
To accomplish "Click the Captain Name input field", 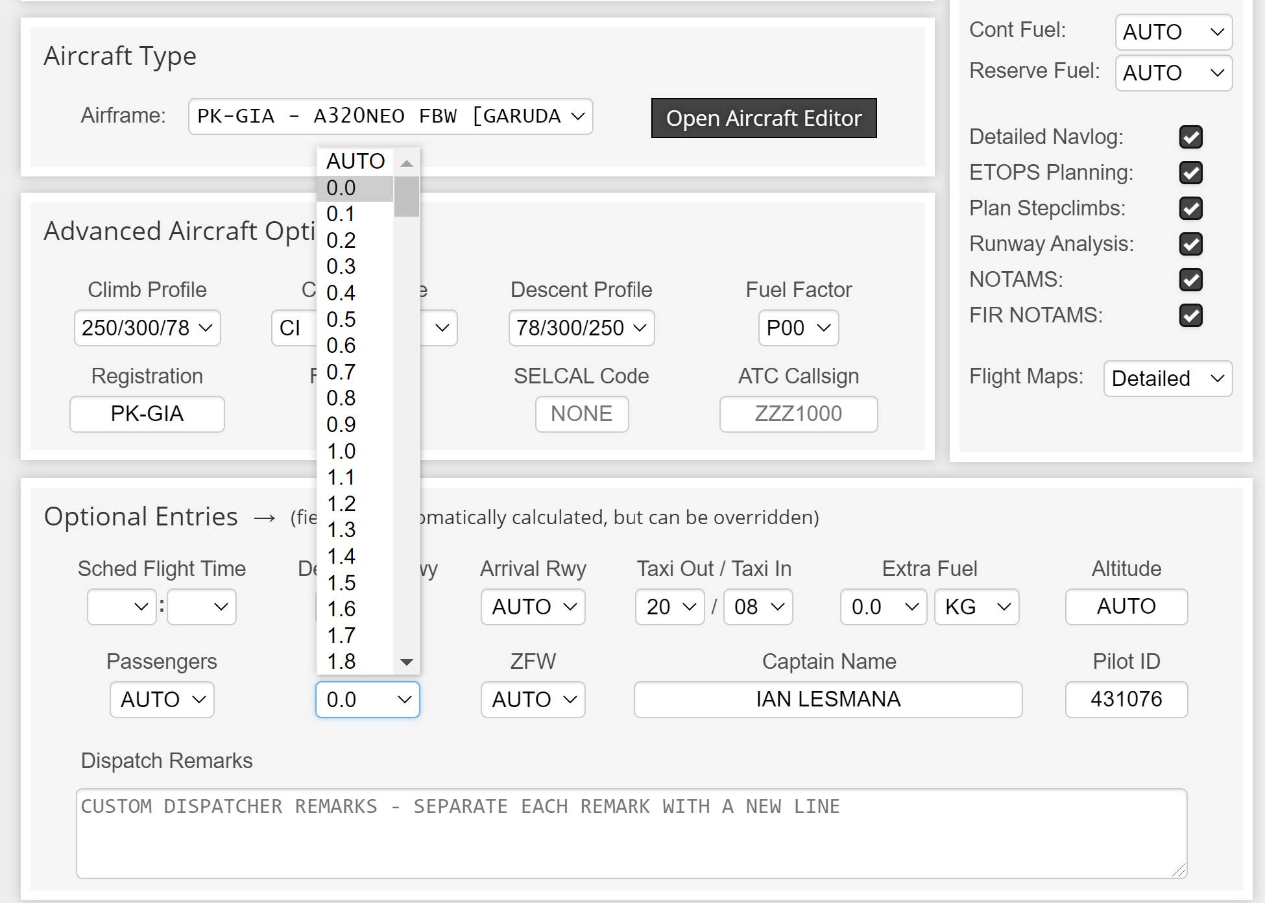I will point(828,699).
